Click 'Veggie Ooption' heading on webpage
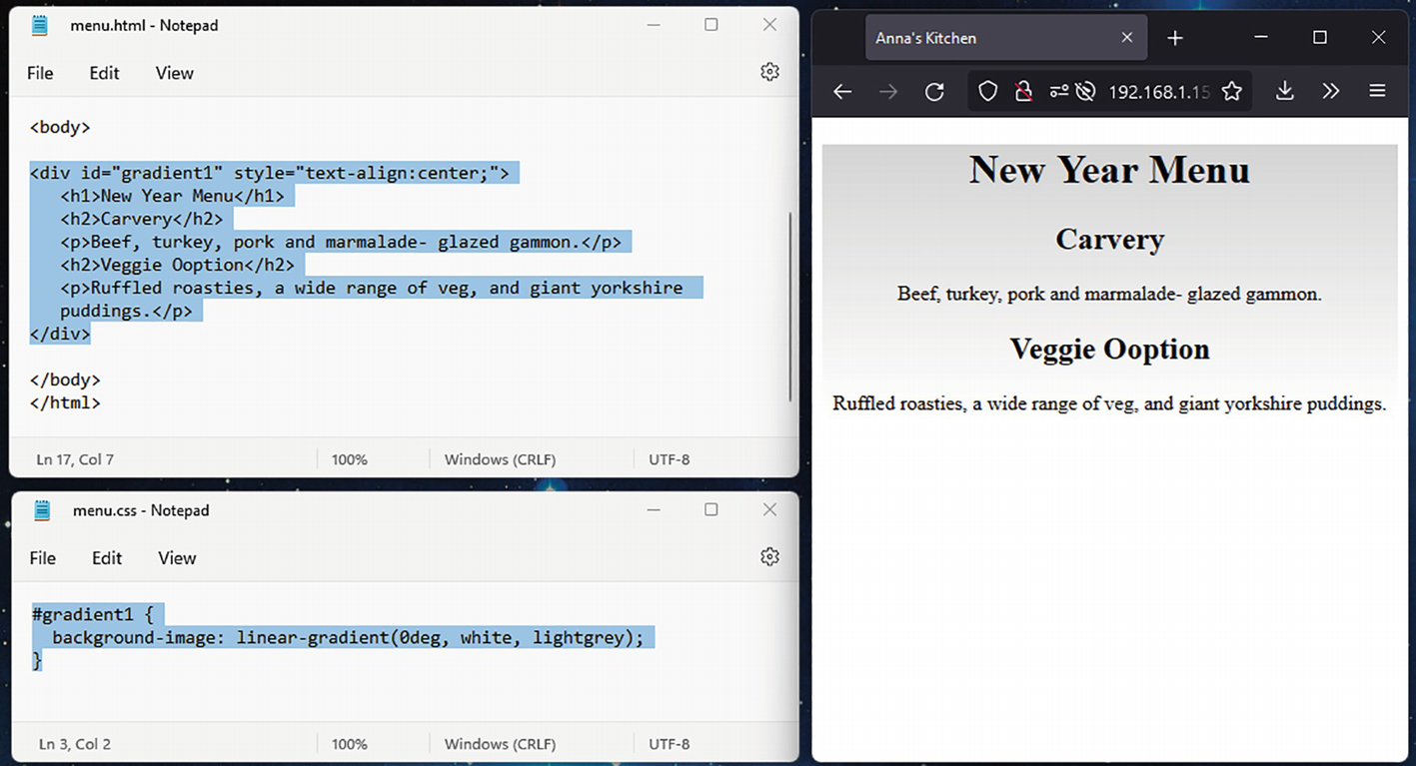Viewport: 1416px width, 766px height. [x=1109, y=350]
